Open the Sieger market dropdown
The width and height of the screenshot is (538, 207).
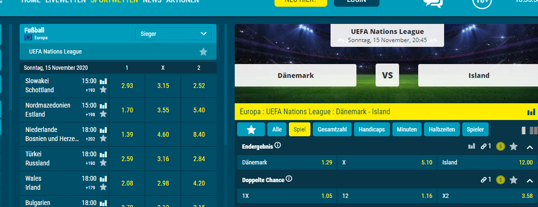173,34
